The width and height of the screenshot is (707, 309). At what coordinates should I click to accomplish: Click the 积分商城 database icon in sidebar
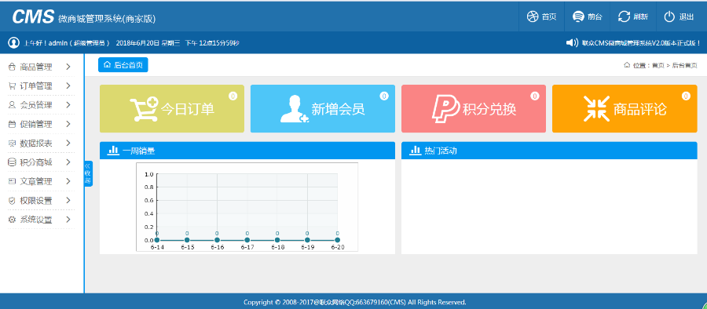tap(12, 162)
